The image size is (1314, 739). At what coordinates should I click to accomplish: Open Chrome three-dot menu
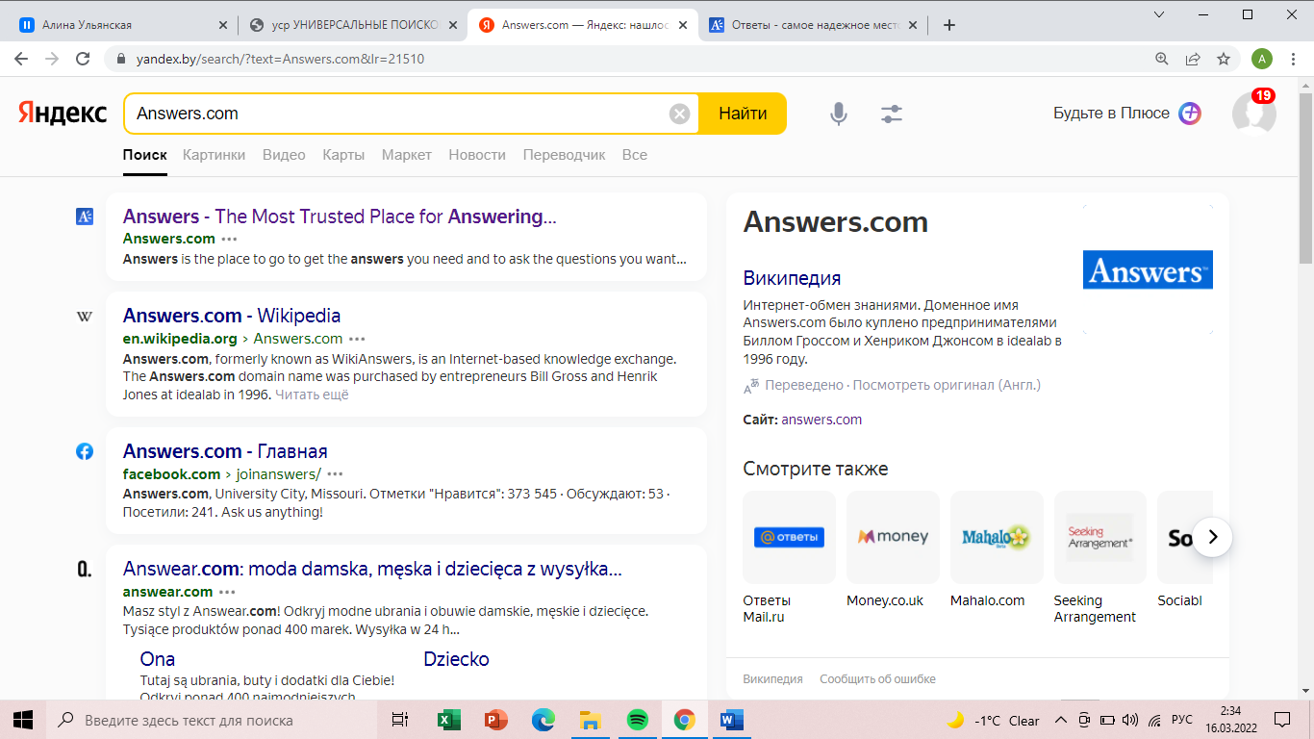(x=1293, y=59)
